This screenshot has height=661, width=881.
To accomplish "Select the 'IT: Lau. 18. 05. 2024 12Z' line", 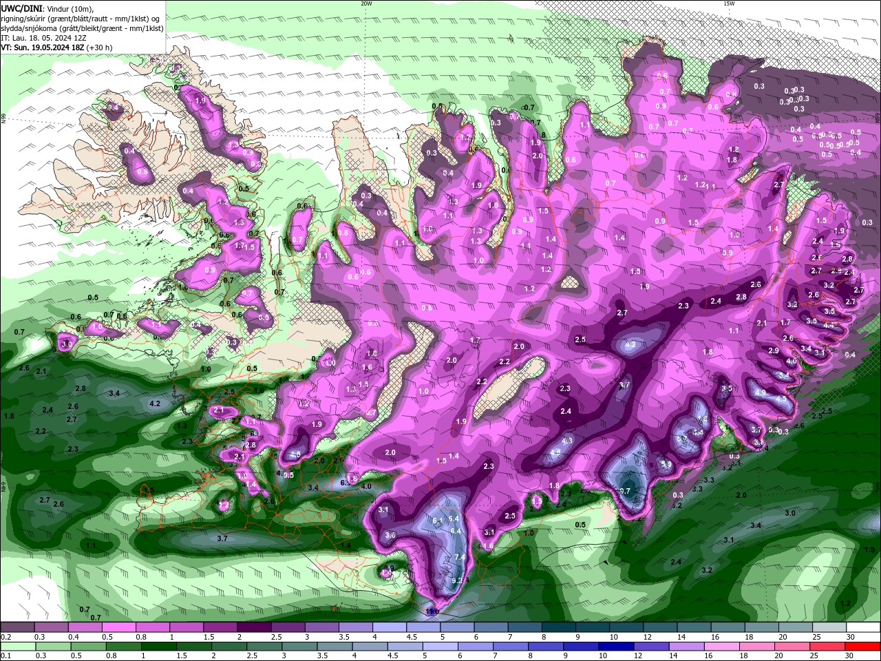I will click(43, 38).
